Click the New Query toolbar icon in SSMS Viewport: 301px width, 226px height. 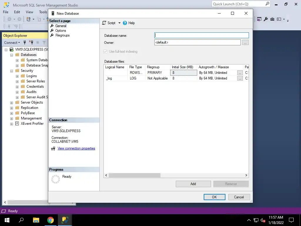(29, 19)
